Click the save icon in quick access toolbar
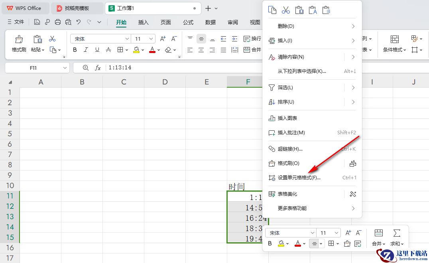The image size is (429, 263). click(37, 22)
